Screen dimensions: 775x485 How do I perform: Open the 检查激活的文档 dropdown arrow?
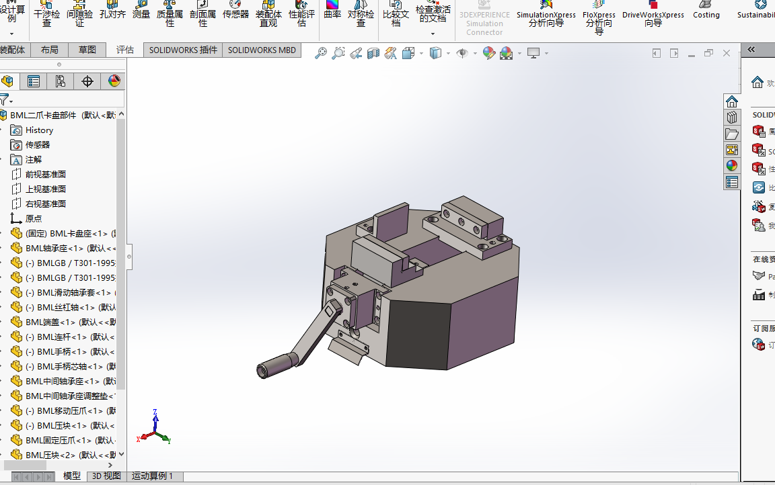pyautogui.click(x=433, y=32)
